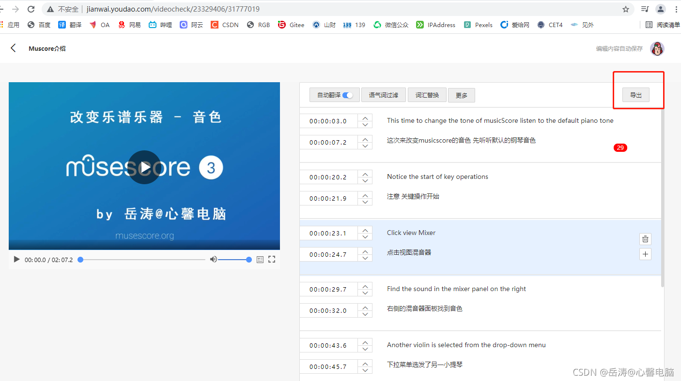The width and height of the screenshot is (681, 381).
Task: Click the 00:00:45.7 time input field
Action: click(x=328, y=366)
